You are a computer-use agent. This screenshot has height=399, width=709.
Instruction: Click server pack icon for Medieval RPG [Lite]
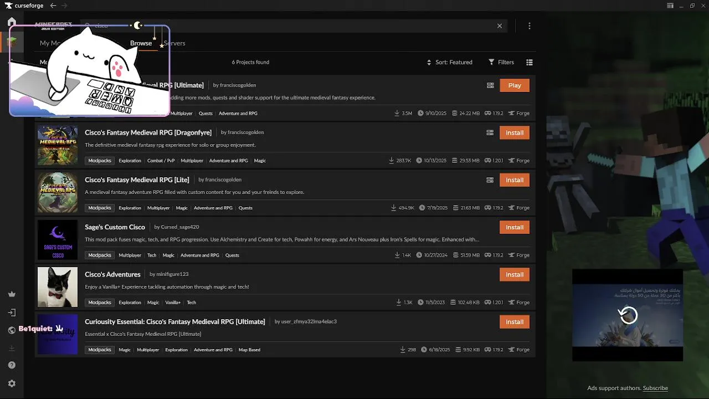click(490, 180)
